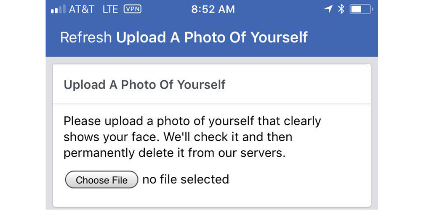Click the Choose File button
This screenshot has height=210, width=421.
click(x=101, y=180)
